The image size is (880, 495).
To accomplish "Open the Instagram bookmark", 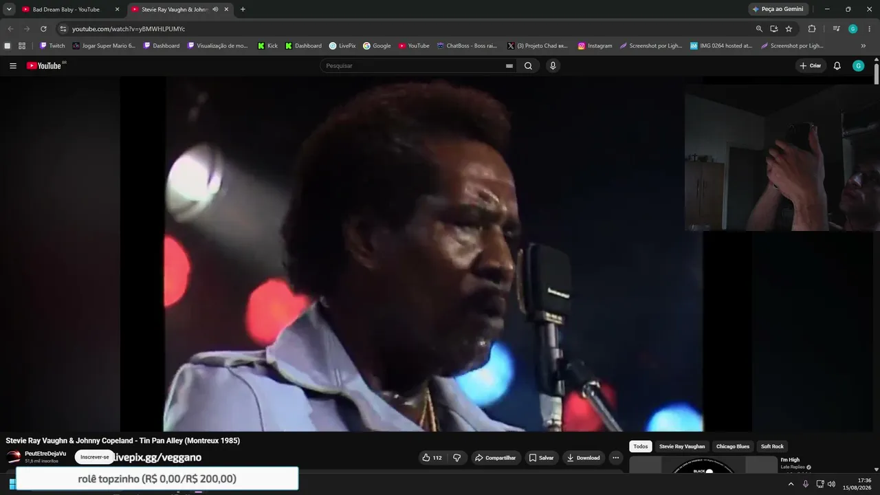I will [595, 46].
